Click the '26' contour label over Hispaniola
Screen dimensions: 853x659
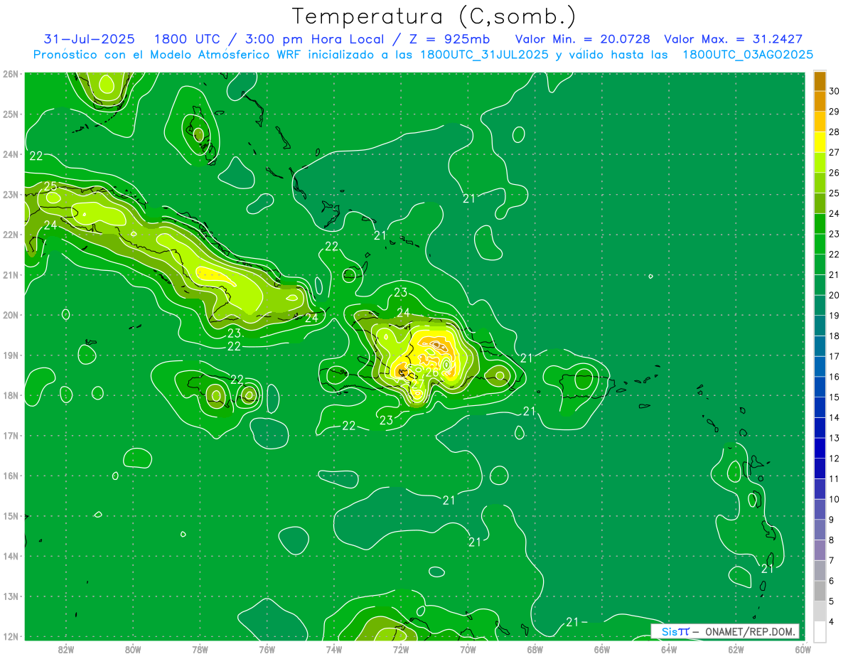(431, 373)
